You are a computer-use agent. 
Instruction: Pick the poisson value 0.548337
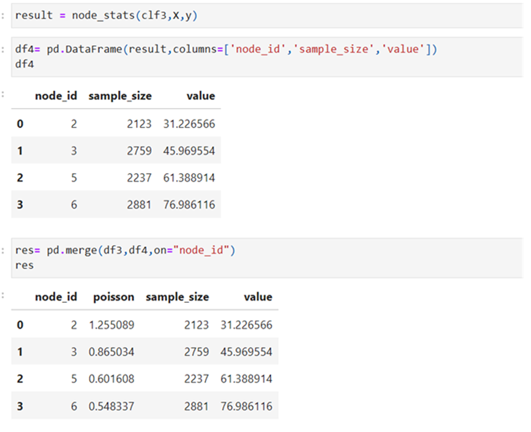(113, 407)
